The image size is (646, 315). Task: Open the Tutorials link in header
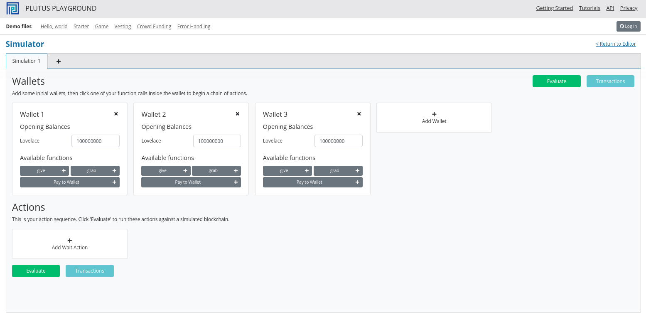click(590, 8)
